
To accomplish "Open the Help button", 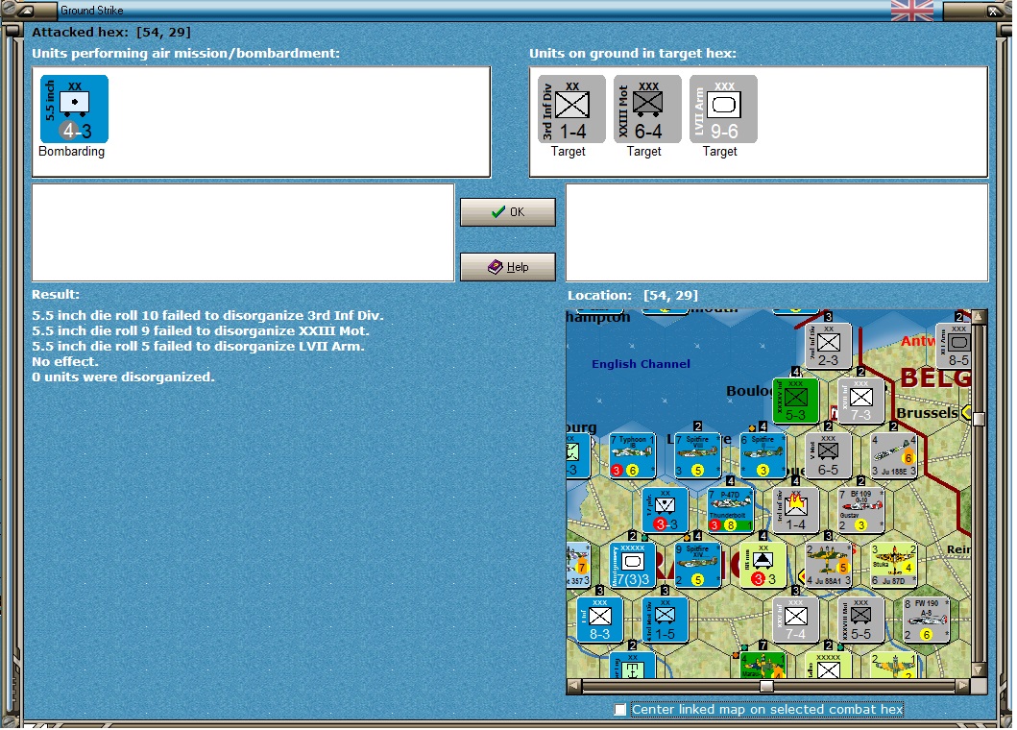I will point(508,267).
